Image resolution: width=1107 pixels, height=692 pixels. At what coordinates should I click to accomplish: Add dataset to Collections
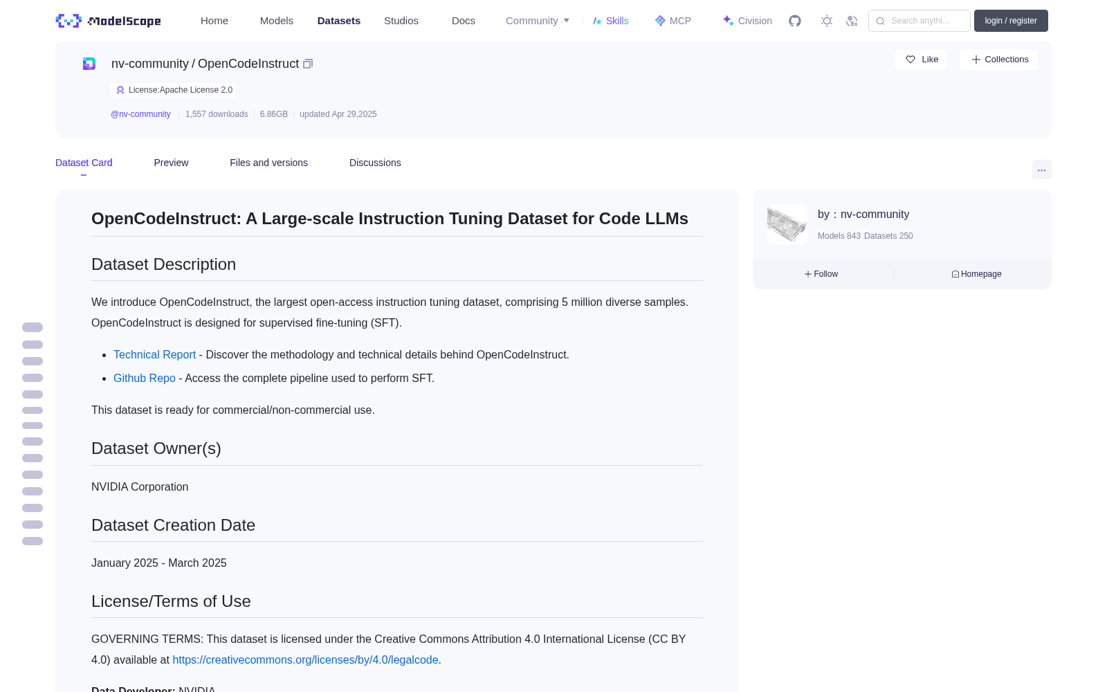999,60
